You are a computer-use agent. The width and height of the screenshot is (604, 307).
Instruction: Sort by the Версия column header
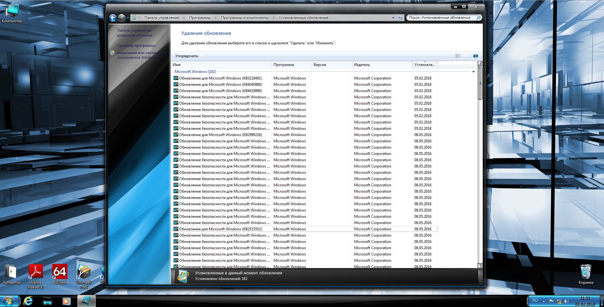tap(332, 65)
